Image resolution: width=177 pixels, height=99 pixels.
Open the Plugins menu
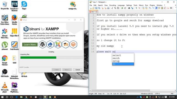(x=152, y=5)
